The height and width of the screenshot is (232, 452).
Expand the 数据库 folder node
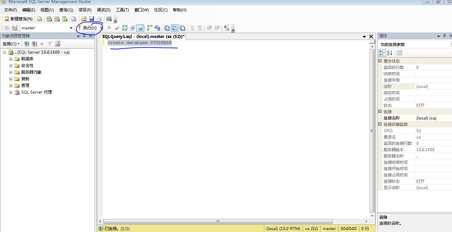pos(11,59)
